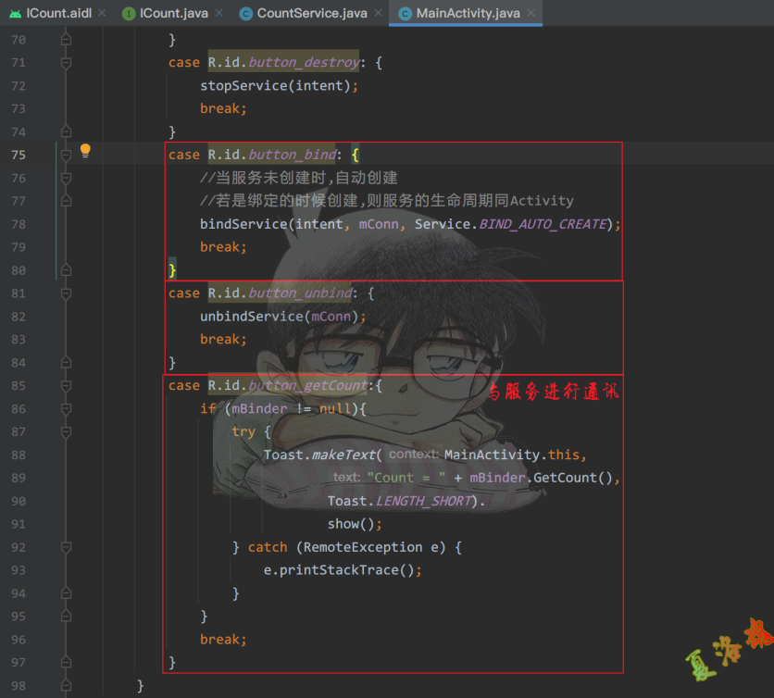Fold the button_unbind case at line 81
The image size is (774, 698).
tap(66, 293)
